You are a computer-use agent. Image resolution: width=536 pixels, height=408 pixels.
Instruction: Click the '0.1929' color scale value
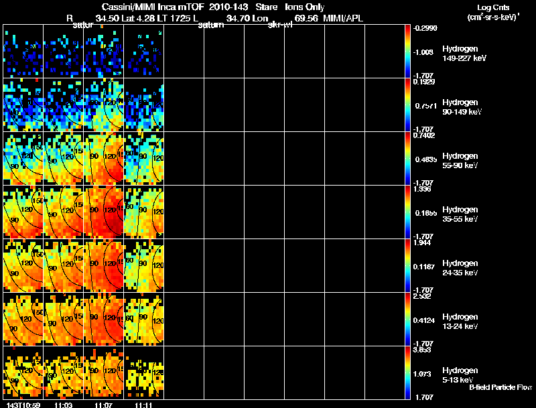(424, 82)
